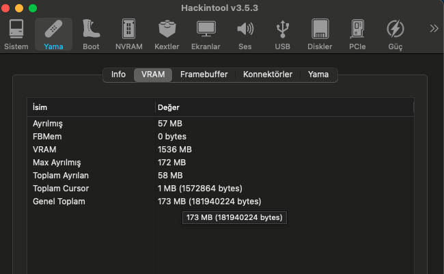
Task: Click the 58 MB value
Action: point(170,176)
